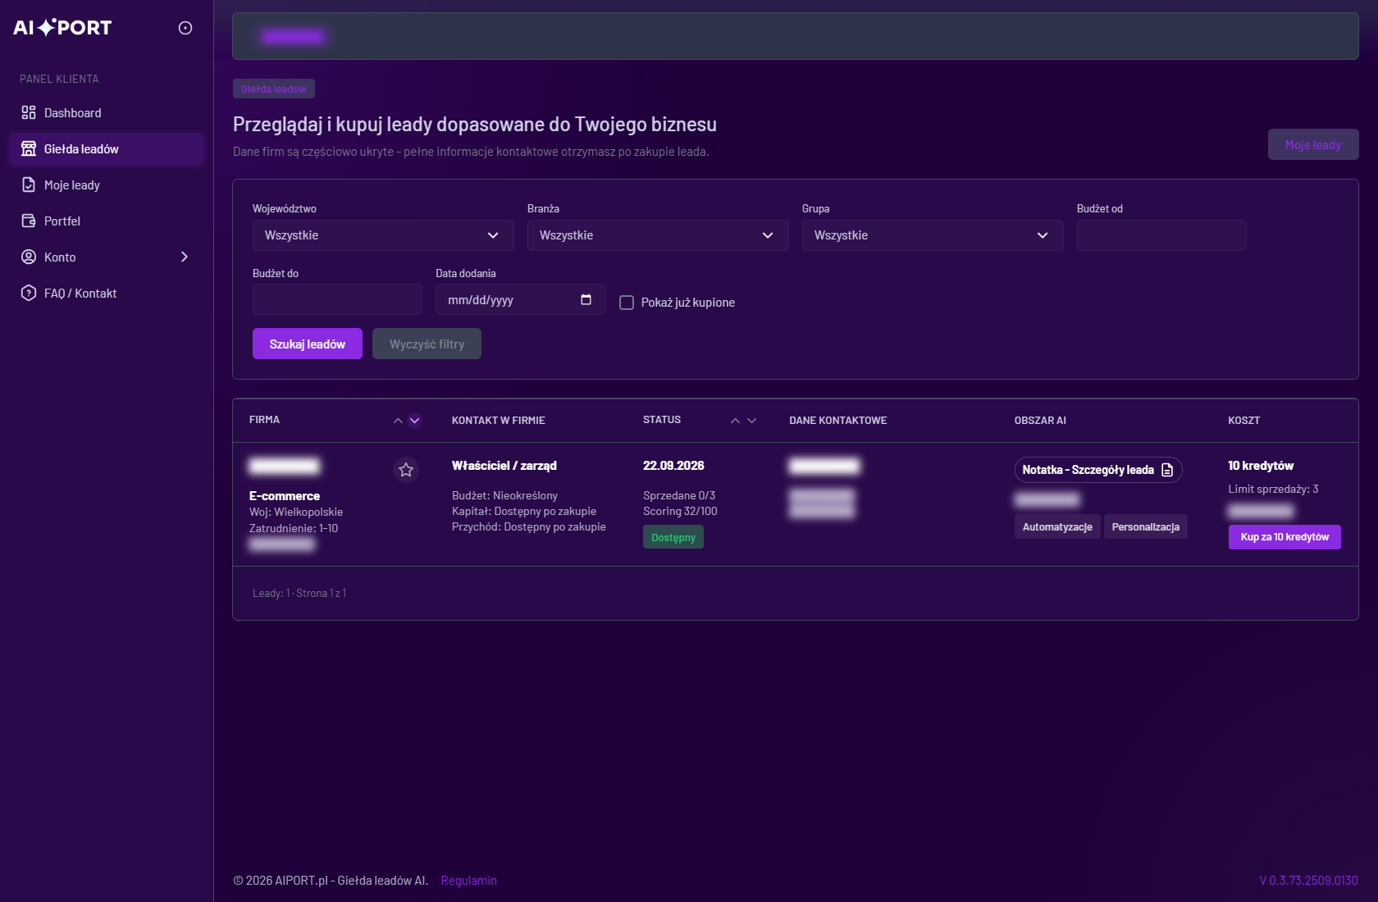Click the Personalizacja tag

[x=1146, y=526]
